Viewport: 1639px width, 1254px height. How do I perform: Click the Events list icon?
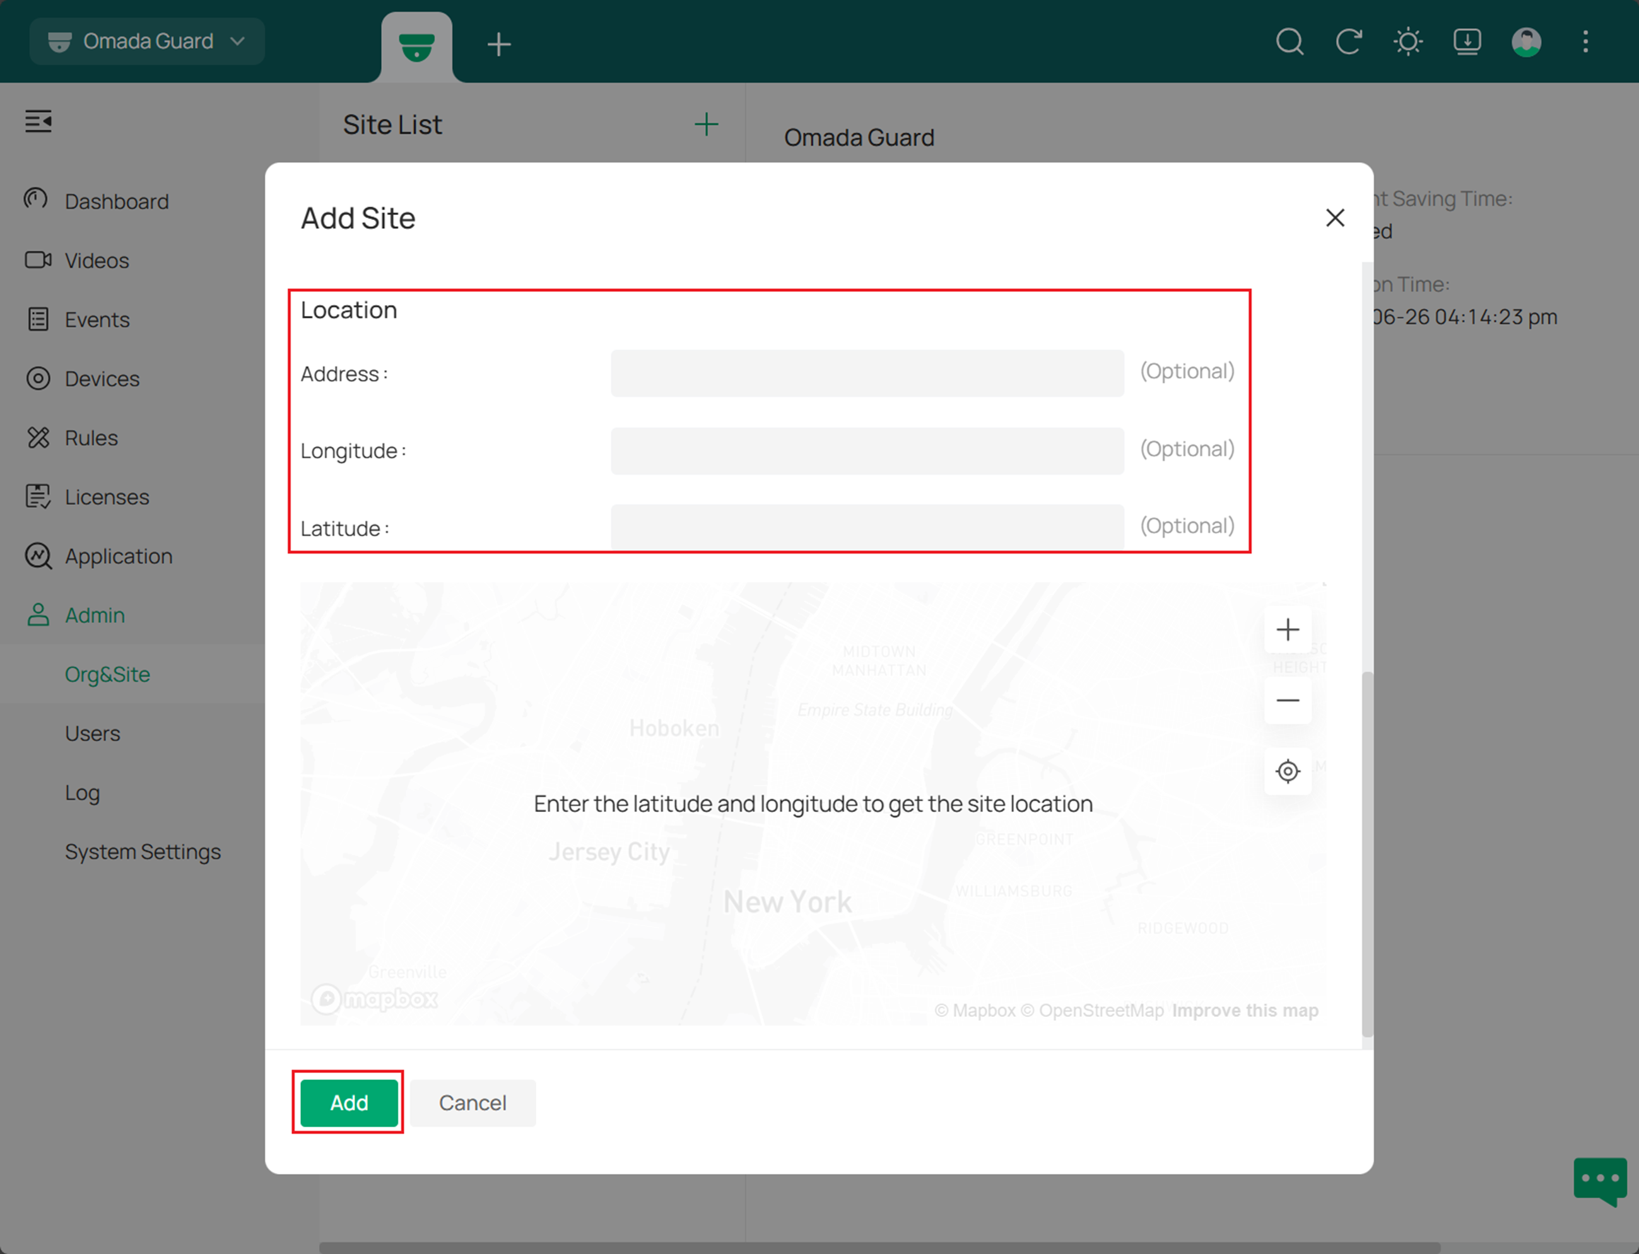[38, 319]
